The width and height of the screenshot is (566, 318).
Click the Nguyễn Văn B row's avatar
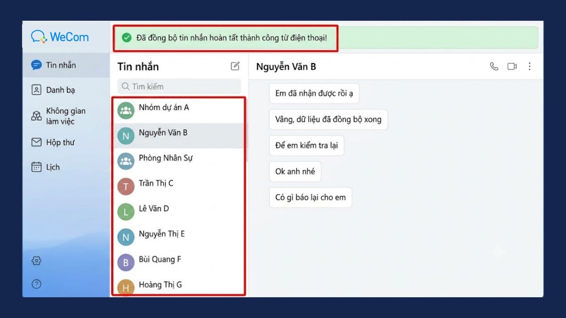[126, 136]
